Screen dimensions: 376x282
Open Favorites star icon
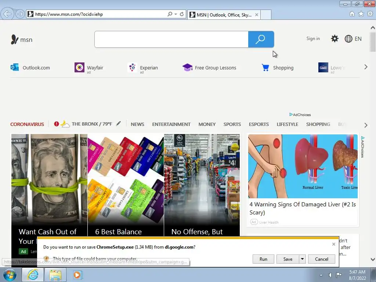coord(361,14)
